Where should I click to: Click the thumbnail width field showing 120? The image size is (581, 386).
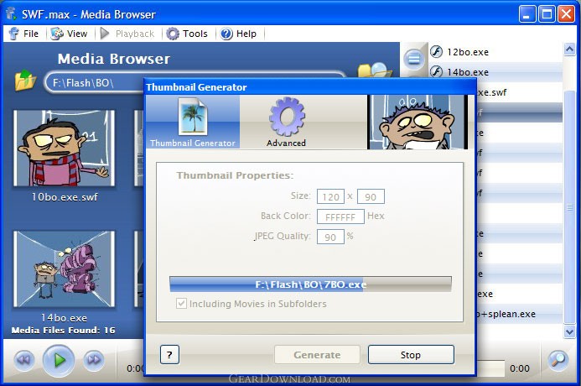pyautogui.click(x=330, y=196)
